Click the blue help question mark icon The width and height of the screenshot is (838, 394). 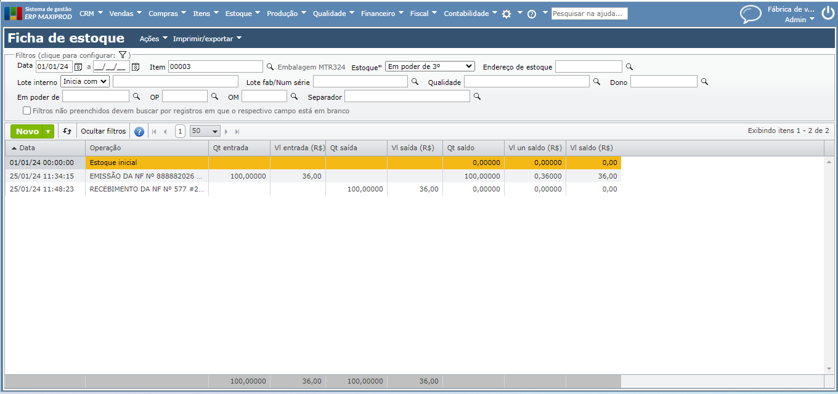coord(139,132)
